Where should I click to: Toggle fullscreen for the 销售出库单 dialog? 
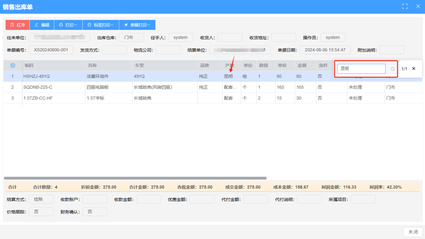405,6
